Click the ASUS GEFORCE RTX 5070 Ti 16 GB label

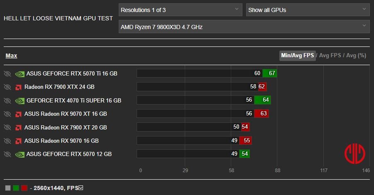click(x=72, y=74)
